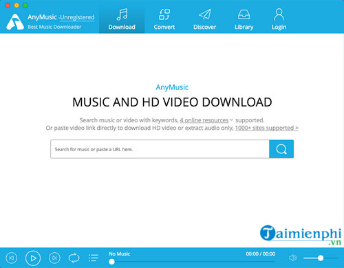This screenshot has height=268, width=344.
Task: Click the 00:00 / 00:00 time display
Action: coord(261,254)
